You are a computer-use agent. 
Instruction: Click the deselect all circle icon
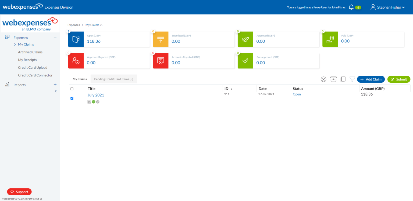323,79
